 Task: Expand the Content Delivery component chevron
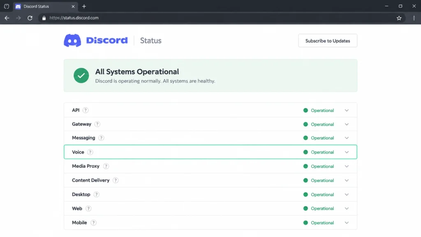click(347, 180)
